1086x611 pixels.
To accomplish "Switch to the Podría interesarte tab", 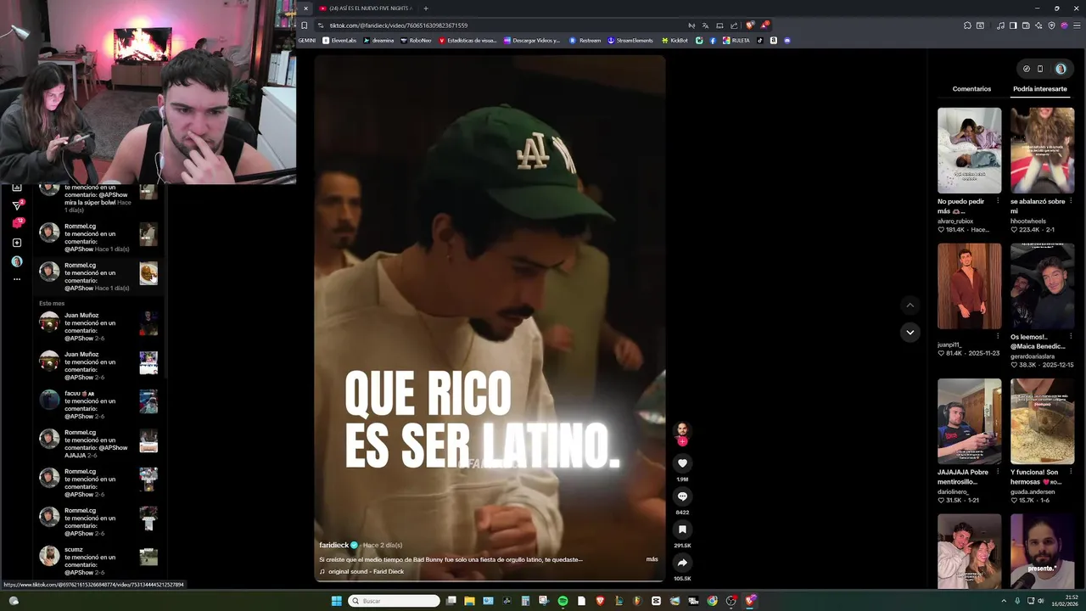I will tap(1040, 89).
